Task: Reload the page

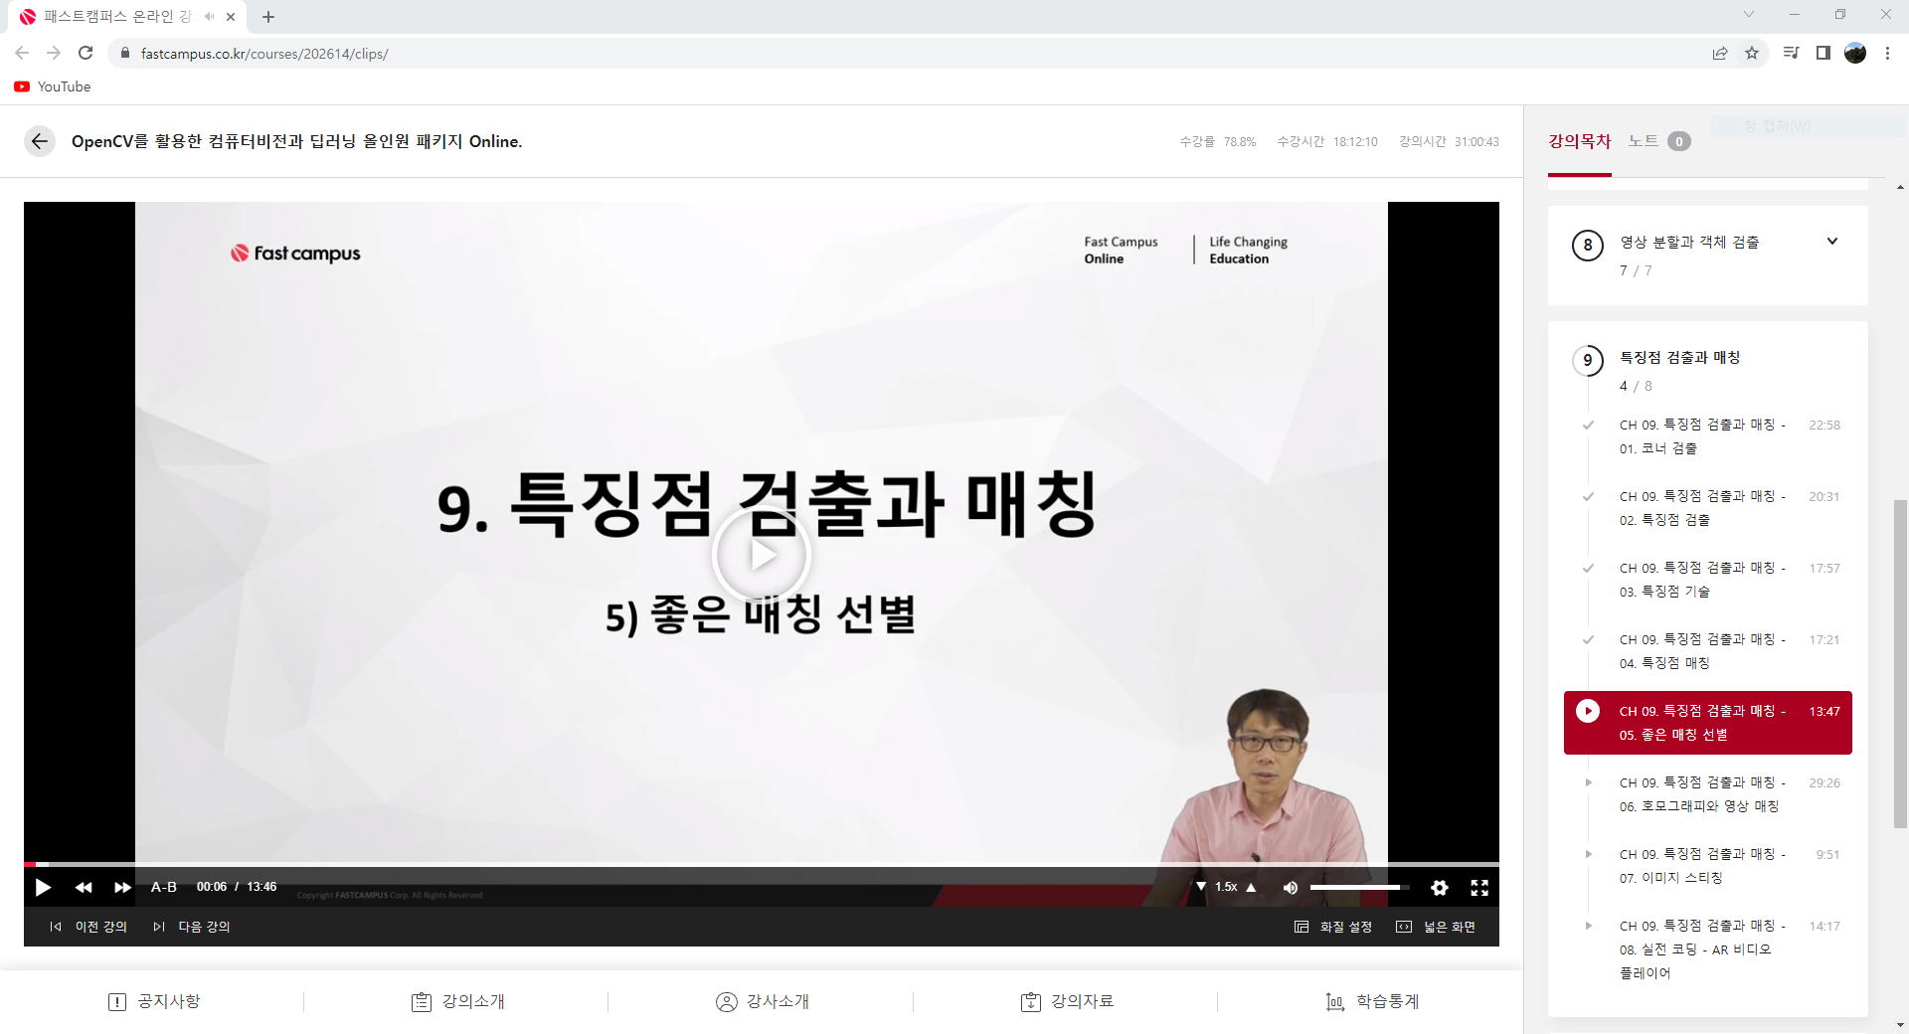Action: pos(86,53)
